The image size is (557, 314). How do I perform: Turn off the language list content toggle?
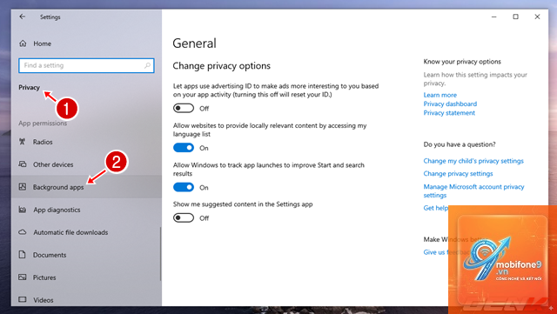[184, 148]
